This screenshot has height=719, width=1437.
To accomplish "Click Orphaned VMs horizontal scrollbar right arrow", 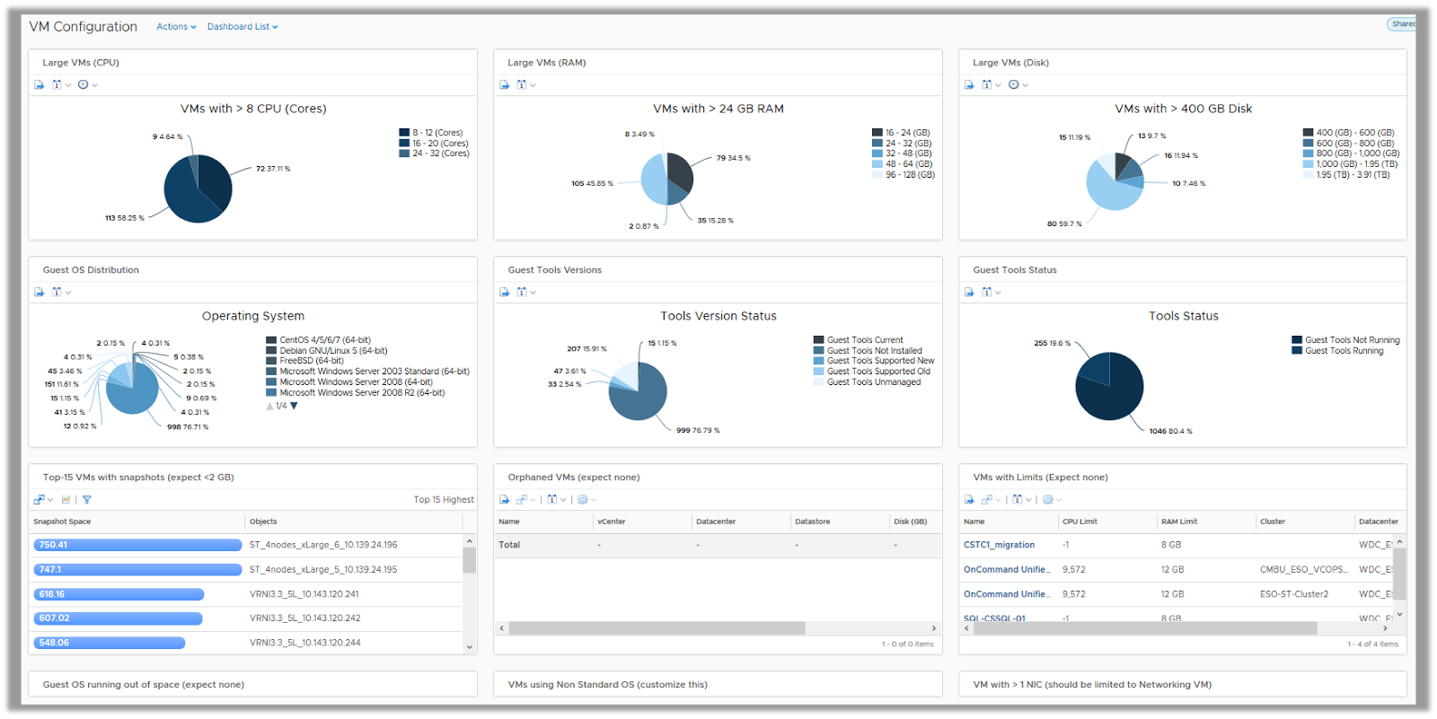I will point(934,628).
